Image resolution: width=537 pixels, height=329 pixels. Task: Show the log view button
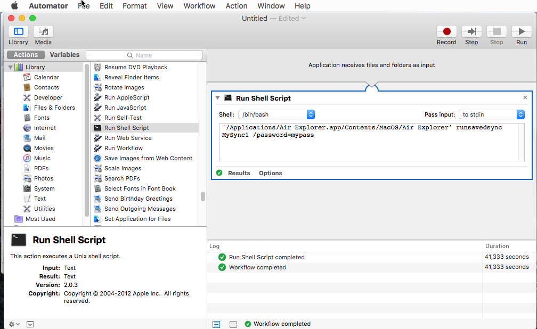pos(216,324)
